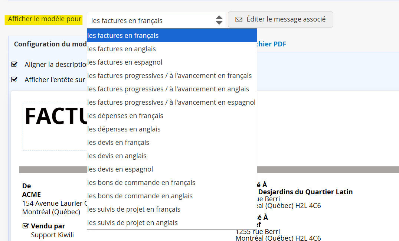Click the 'ACME' company name
This screenshot has width=399, height=241.
pos(32,195)
